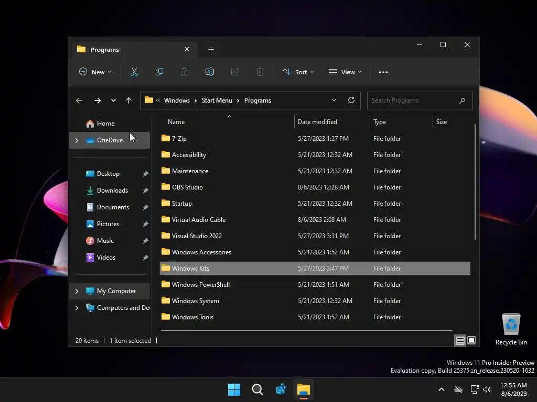
Task: Click the OneDrive cloud tray icon
Action: (x=458, y=389)
